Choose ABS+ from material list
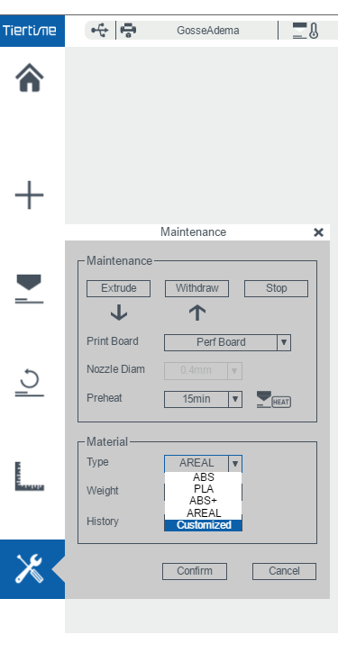 (x=204, y=501)
